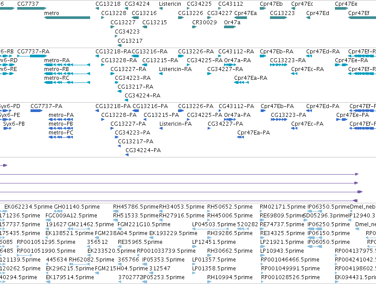The width and height of the screenshot is (376, 284).
Task: Select the Listericin-RA transcript label
Action: [175, 69]
